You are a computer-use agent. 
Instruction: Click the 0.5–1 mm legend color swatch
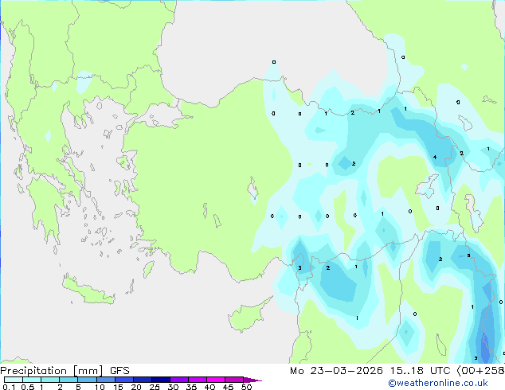point(32,380)
